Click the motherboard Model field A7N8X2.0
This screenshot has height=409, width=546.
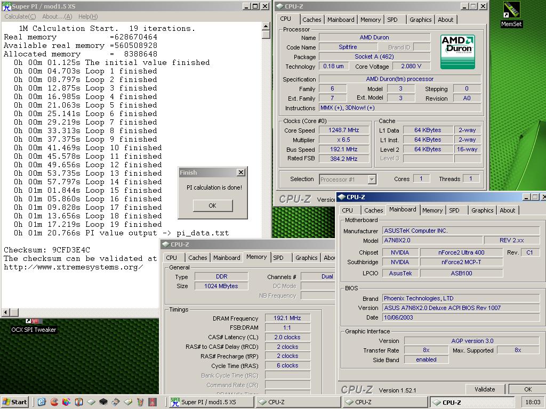click(432, 240)
